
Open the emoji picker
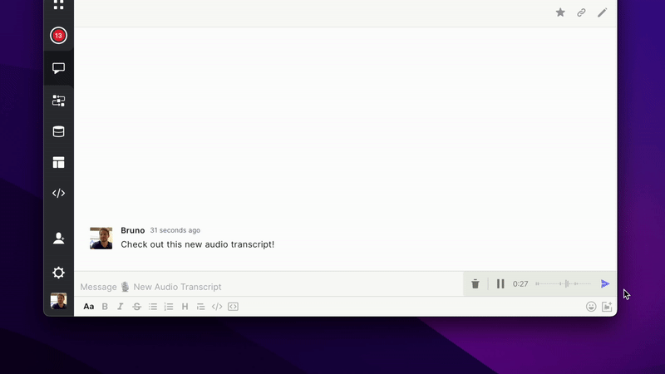[x=591, y=307]
